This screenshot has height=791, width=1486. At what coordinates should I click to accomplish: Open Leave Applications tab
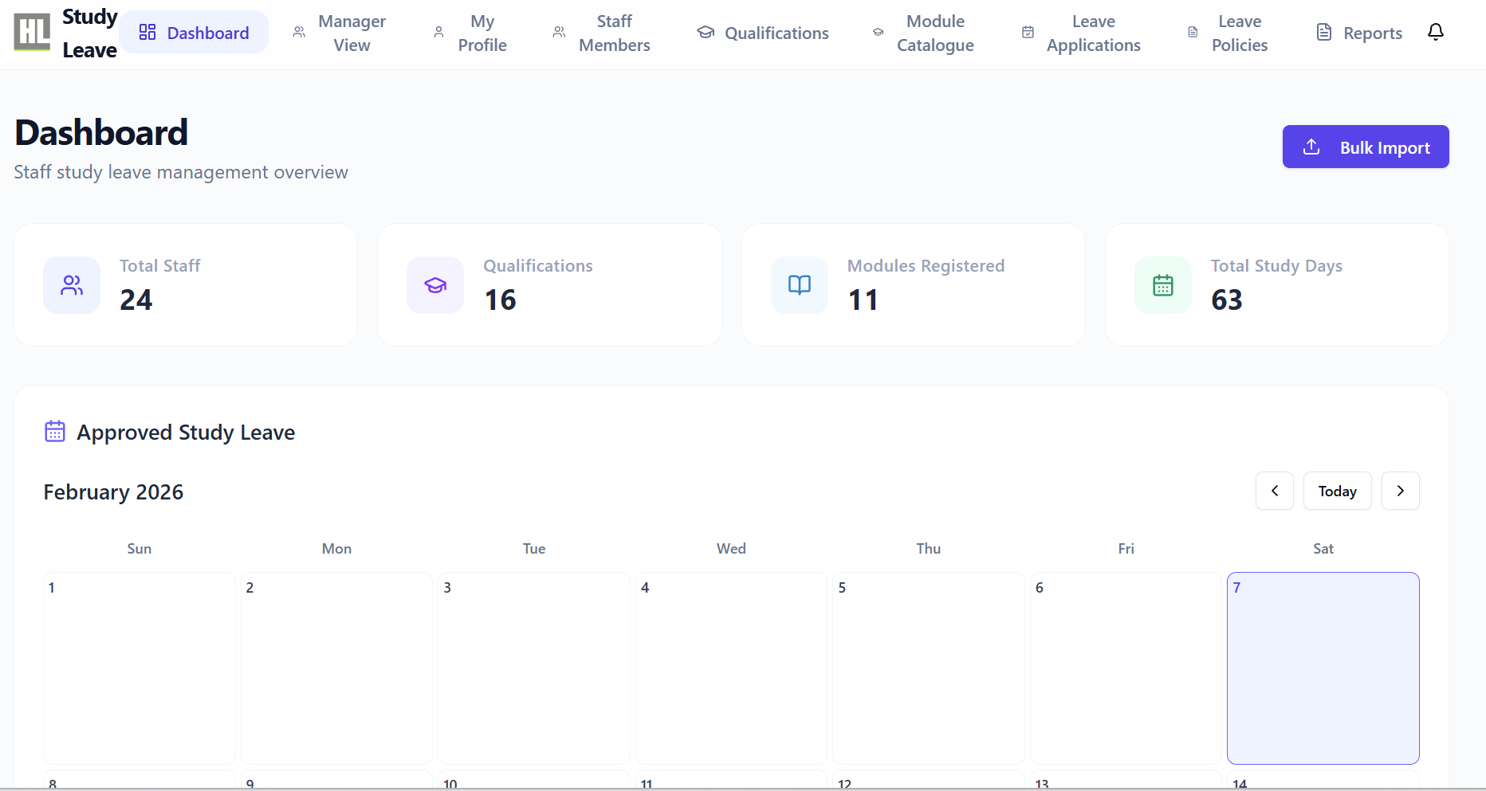tap(1082, 33)
